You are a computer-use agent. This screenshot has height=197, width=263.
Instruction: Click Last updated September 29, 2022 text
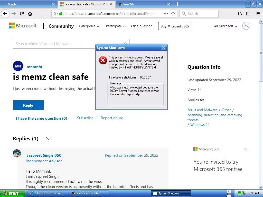coord(214,80)
